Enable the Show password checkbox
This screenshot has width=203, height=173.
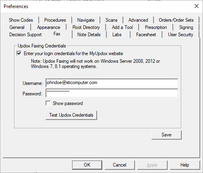[x=48, y=103]
